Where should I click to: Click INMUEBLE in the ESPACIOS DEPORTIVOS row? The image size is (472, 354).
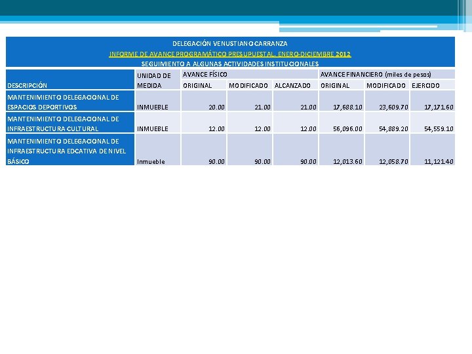coord(153,107)
